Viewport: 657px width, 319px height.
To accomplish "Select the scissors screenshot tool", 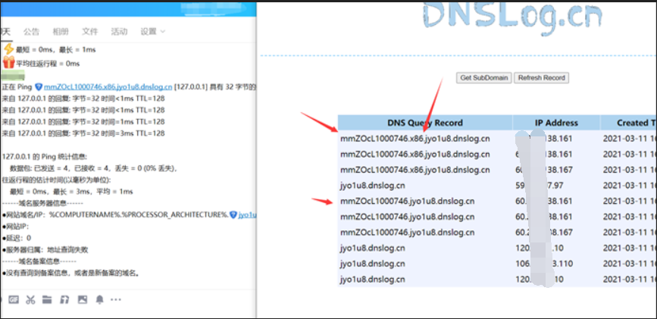I will [30, 299].
